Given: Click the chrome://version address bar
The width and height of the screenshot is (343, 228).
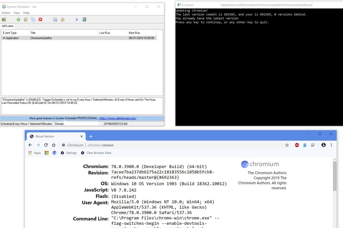Looking at the screenshot, I should pyautogui.click(x=175, y=145).
